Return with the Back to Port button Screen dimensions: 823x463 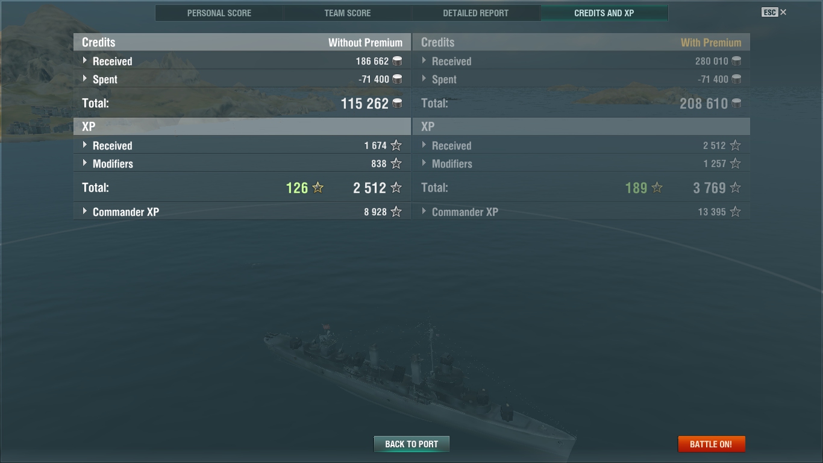click(x=411, y=444)
